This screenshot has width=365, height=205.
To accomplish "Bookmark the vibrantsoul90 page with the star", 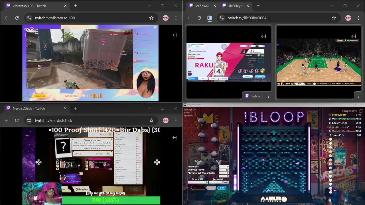I will coord(151,18).
